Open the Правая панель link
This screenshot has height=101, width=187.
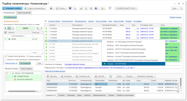(x=175, y=17)
